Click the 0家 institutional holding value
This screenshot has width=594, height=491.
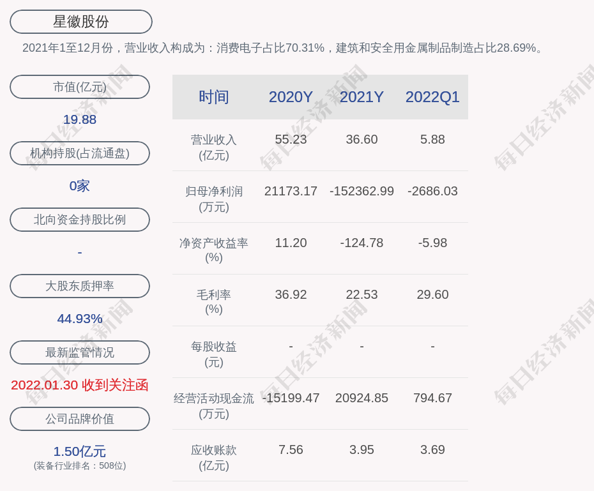(x=80, y=186)
